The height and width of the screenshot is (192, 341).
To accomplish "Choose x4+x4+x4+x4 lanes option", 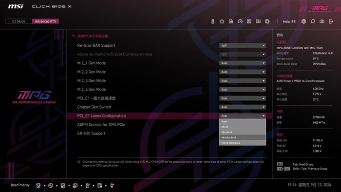I will (243, 137).
